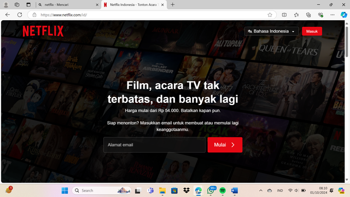Show hidden system tray icons

point(260,190)
